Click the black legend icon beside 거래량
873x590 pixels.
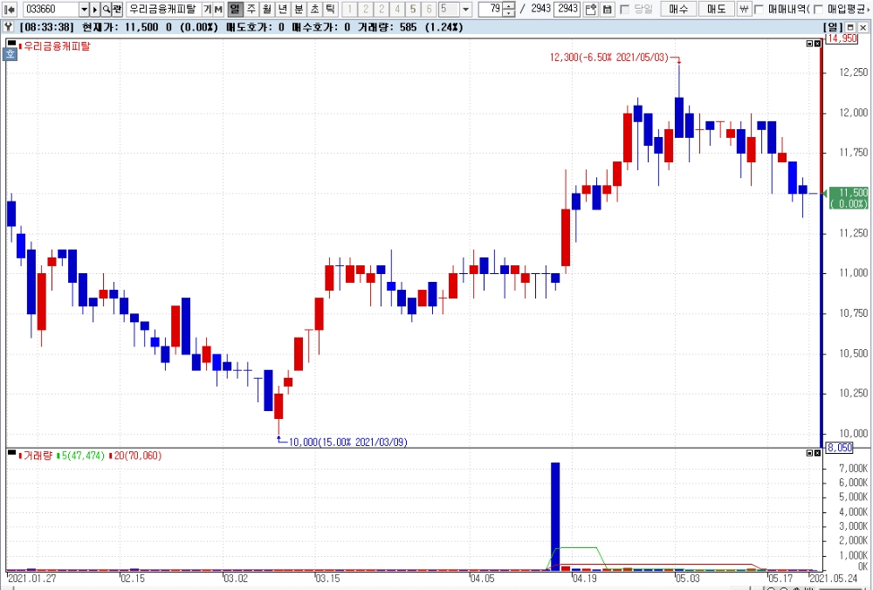tap(11, 452)
